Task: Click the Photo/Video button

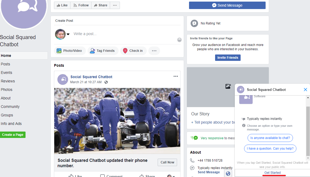Action: click(x=70, y=51)
